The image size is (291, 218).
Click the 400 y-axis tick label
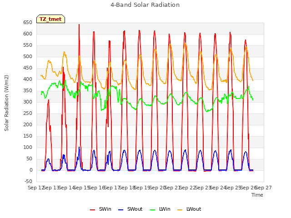coord(28,79)
